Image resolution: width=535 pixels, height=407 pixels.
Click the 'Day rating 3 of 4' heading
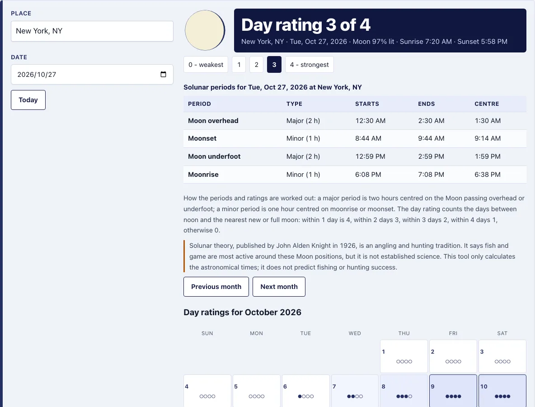(306, 25)
